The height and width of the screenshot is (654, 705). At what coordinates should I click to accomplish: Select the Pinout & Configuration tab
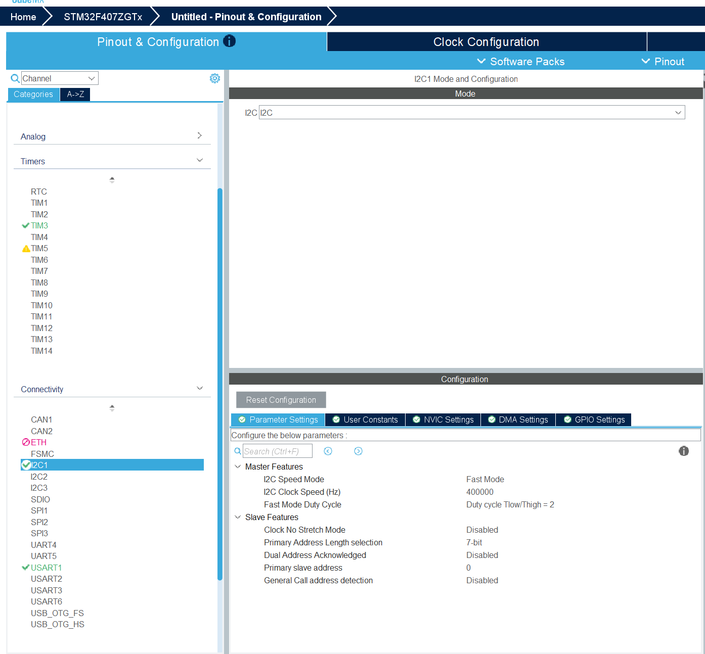click(166, 42)
